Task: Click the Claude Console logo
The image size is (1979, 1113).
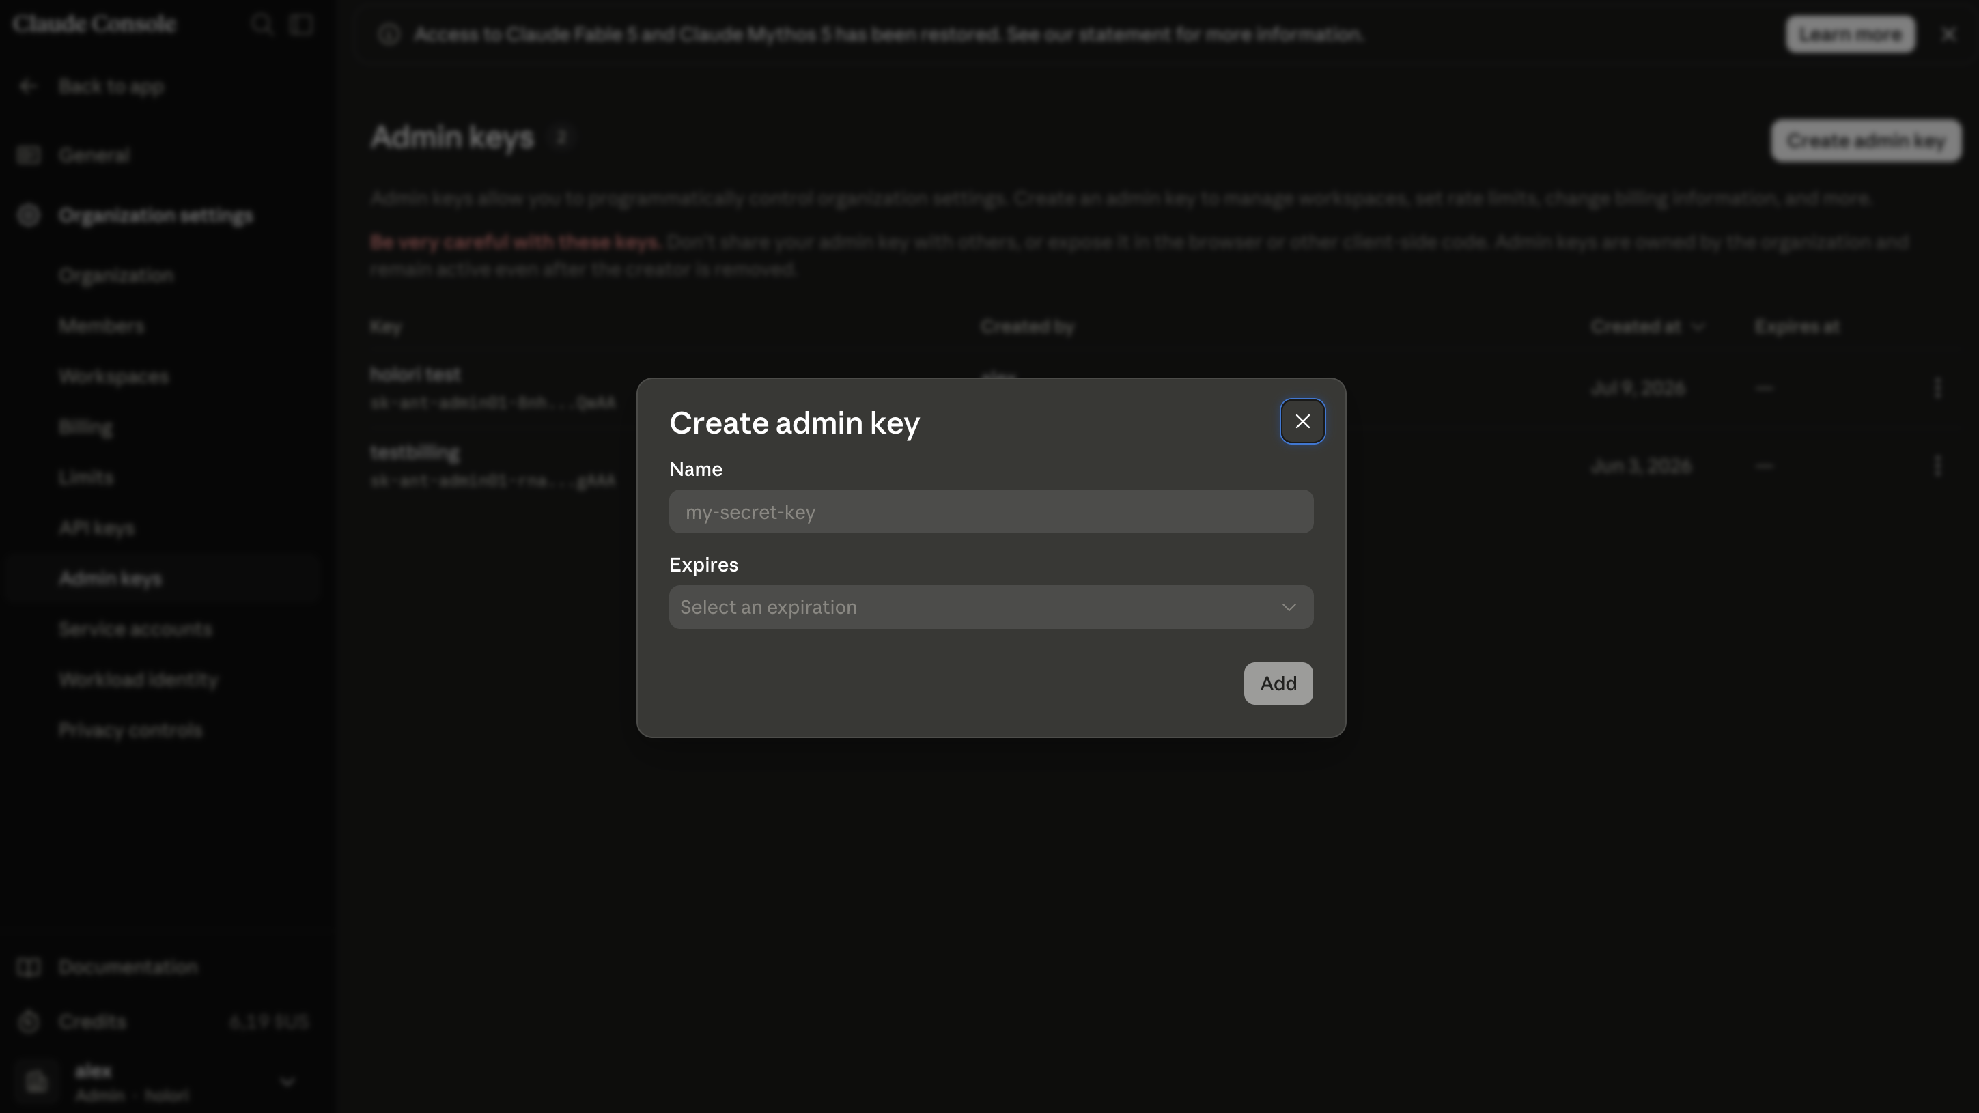Action: pyautogui.click(x=94, y=24)
